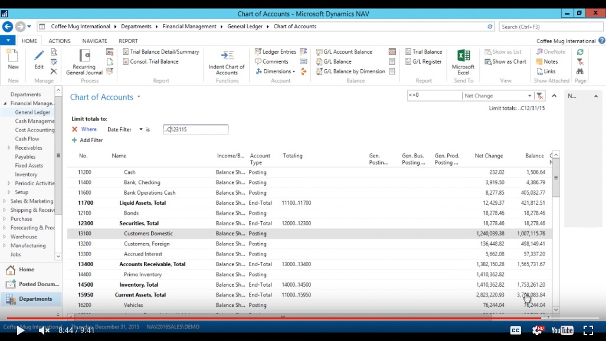Viewport: 606px width, 341px height.
Task: Toggle closed captions on the video
Action: [515, 330]
